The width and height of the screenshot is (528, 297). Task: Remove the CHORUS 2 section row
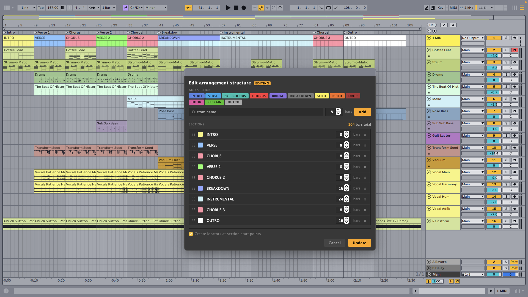click(365, 178)
